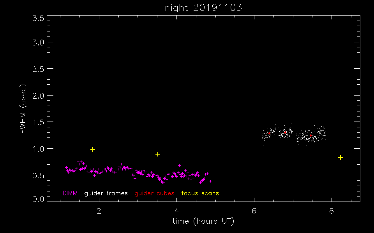This screenshot has height=233, width=374.
Task: Click the y-axis tick label '0.0'
Action: (38, 199)
